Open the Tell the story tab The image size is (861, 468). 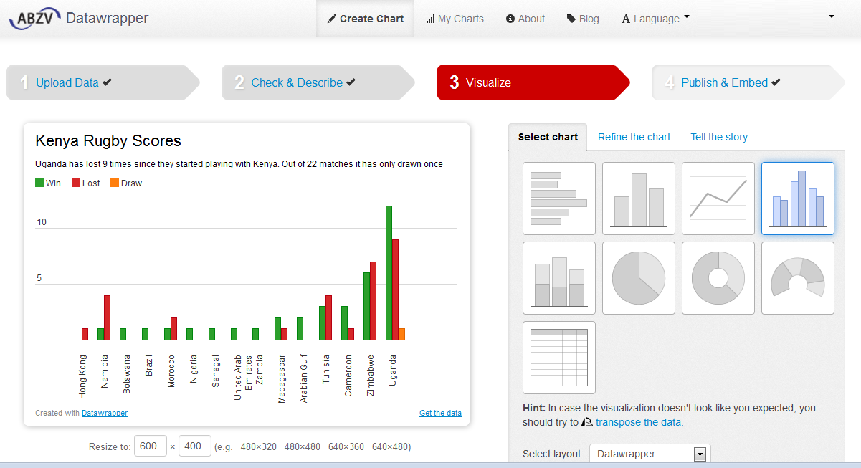(x=719, y=137)
